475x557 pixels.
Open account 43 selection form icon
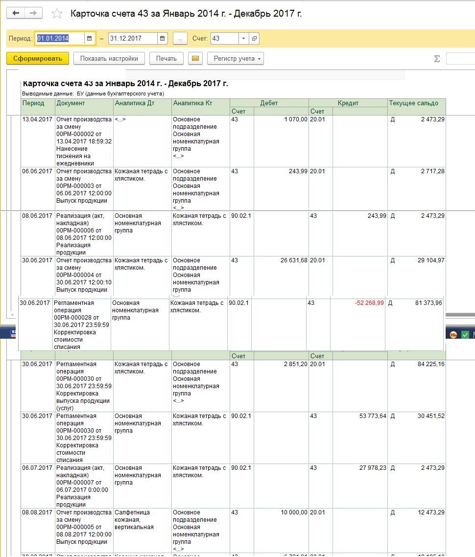[x=254, y=38]
